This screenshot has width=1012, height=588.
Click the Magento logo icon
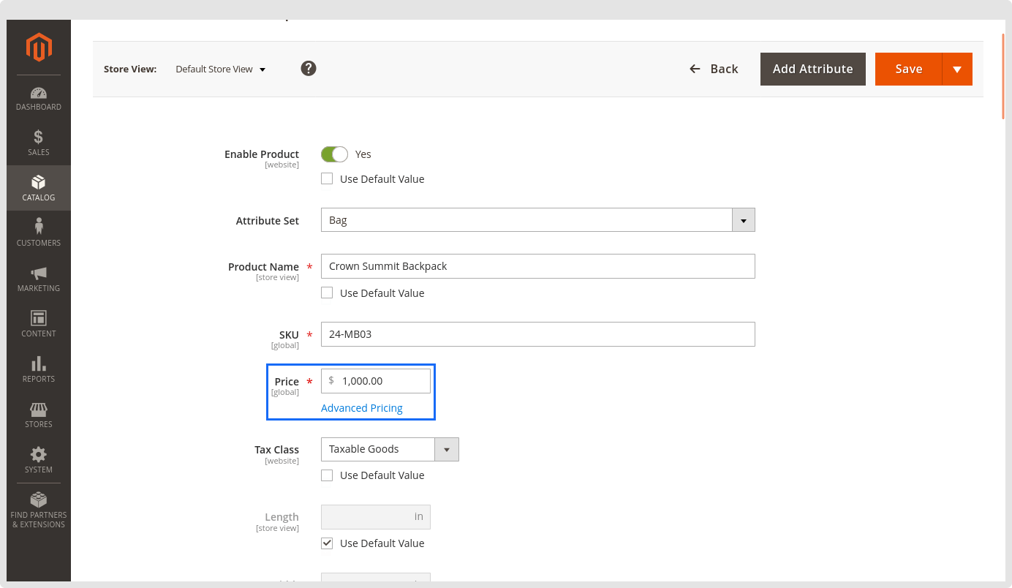pyautogui.click(x=39, y=48)
